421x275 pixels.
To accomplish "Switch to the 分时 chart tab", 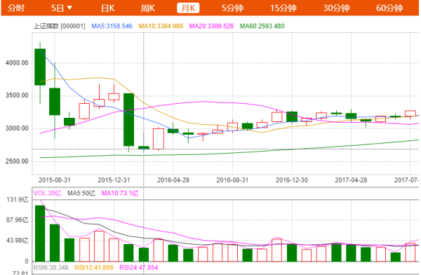I will (x=16, y=8).
